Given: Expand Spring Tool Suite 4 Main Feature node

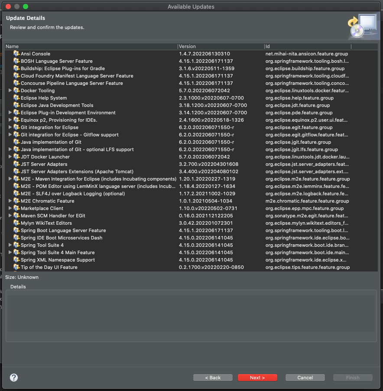Looking at the screenshot, I should click(x=10, y=252).
